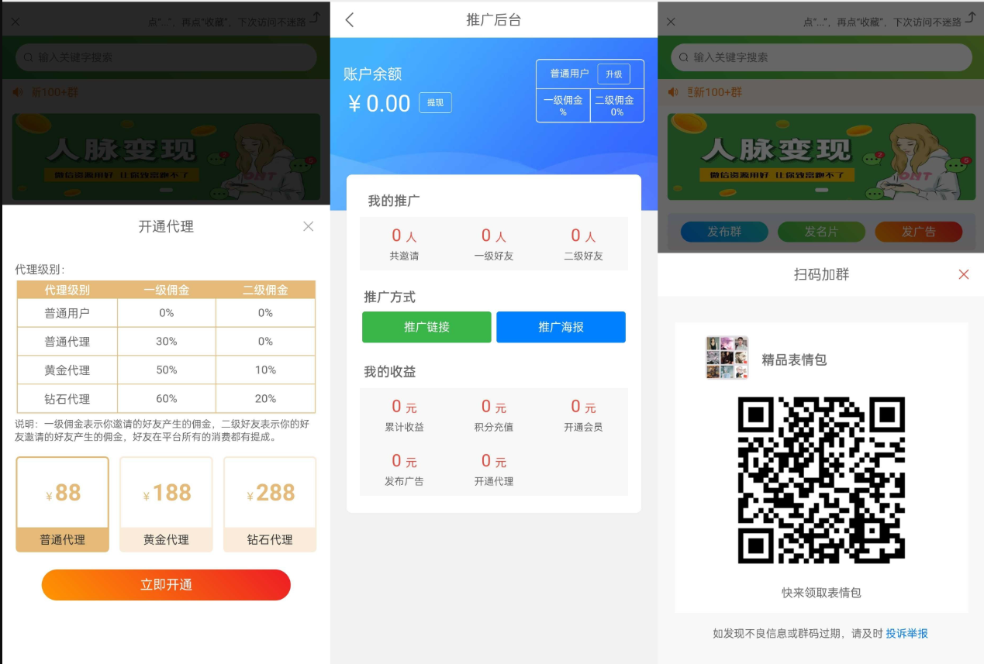Click the 普通用户 row in commission table
Viewport: 984px width, 664px height.
pyautogui.click(x=166, y=313)
